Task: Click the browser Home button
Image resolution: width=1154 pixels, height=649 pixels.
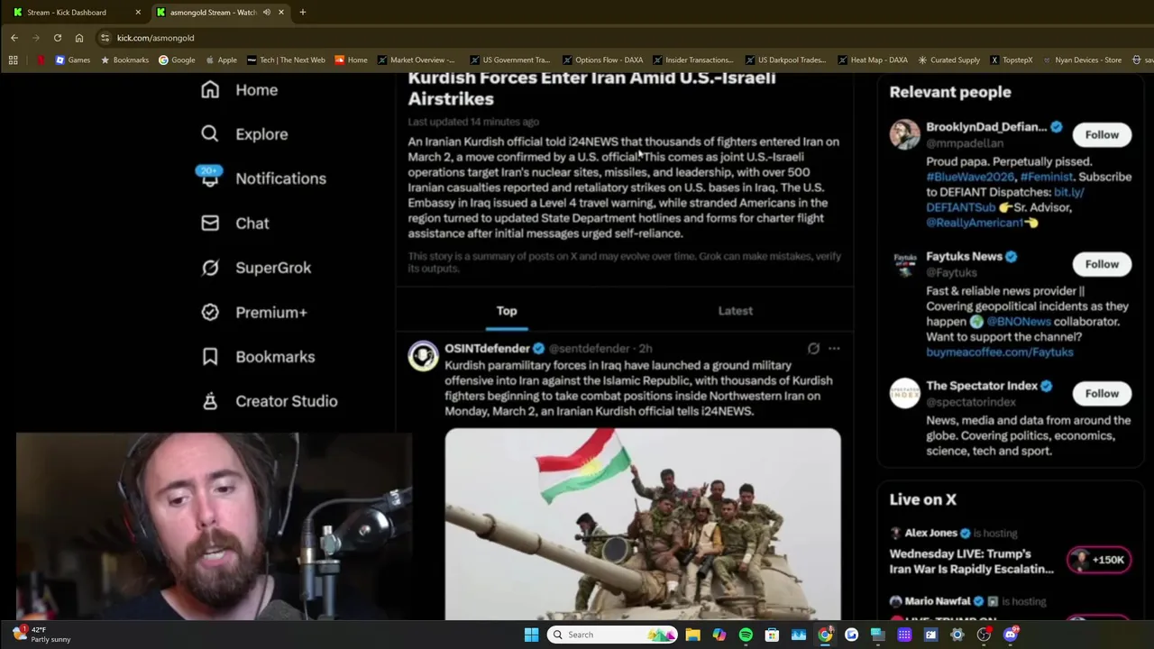Action: tap(79, 38)
